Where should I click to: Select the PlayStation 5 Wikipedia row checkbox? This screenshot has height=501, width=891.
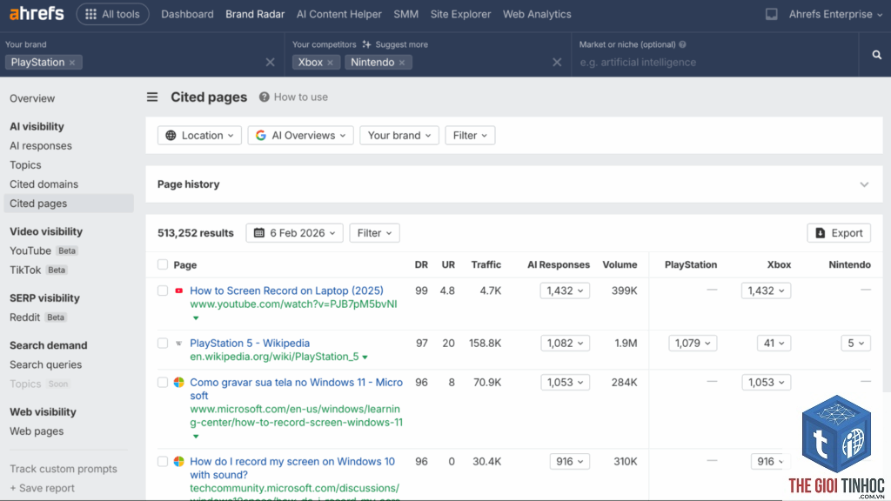click(163, 343)
